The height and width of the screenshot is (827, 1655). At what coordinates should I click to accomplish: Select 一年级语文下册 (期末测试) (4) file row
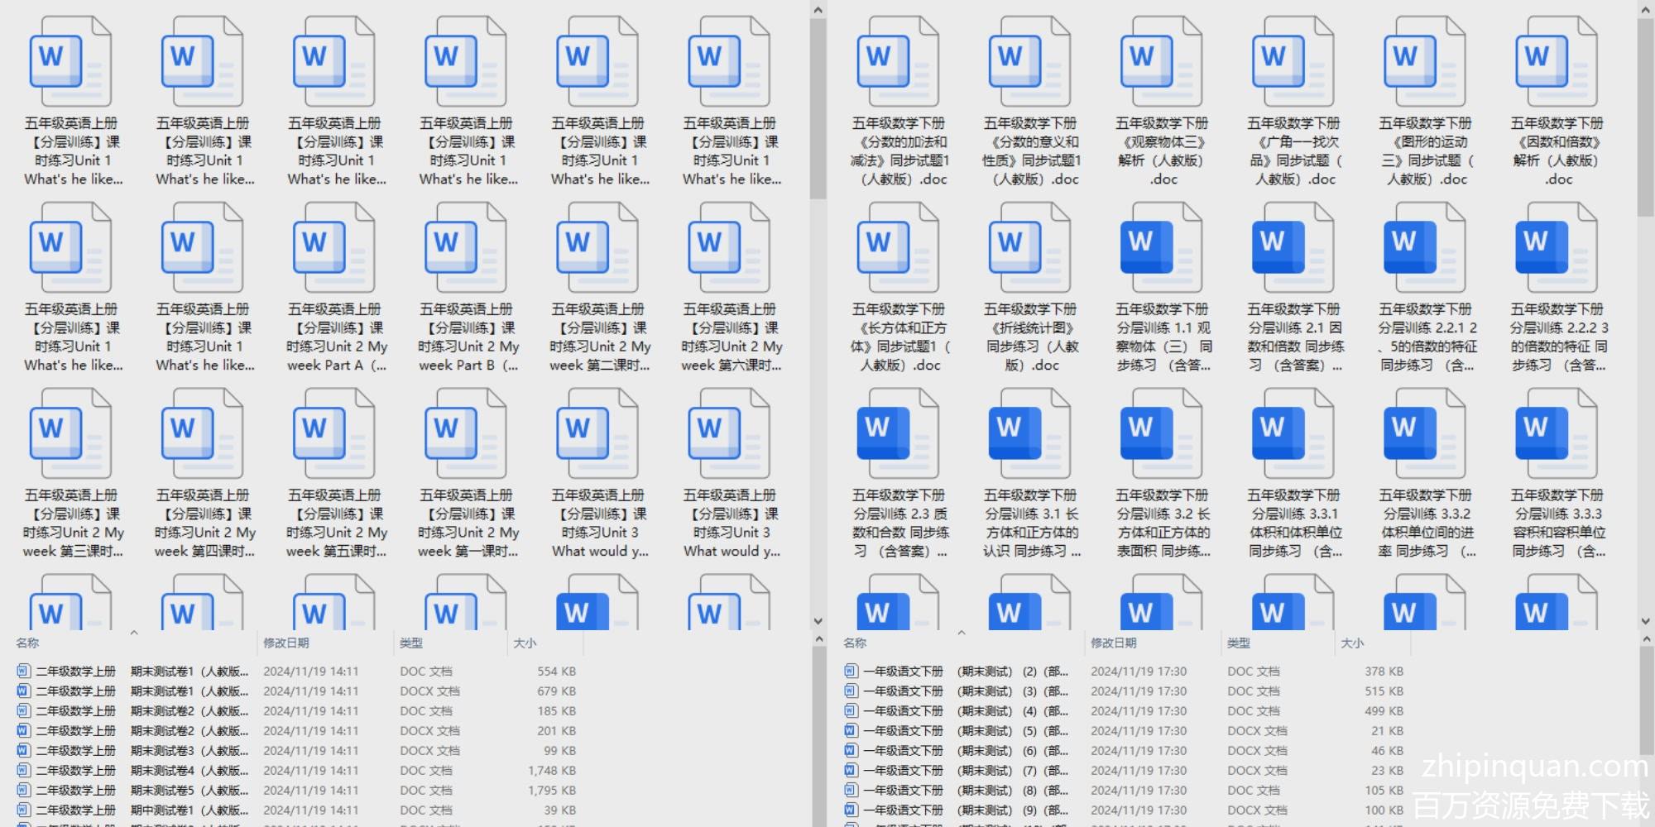point(1124,711)
